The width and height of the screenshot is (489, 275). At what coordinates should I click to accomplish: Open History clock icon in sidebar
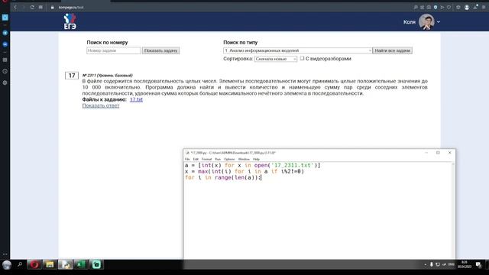tap(5, 71)
